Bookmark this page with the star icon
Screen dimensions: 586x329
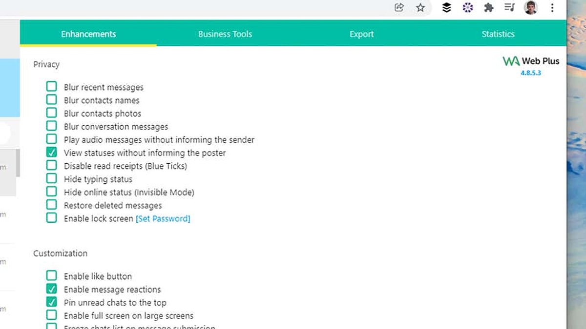tap(420, 7)
